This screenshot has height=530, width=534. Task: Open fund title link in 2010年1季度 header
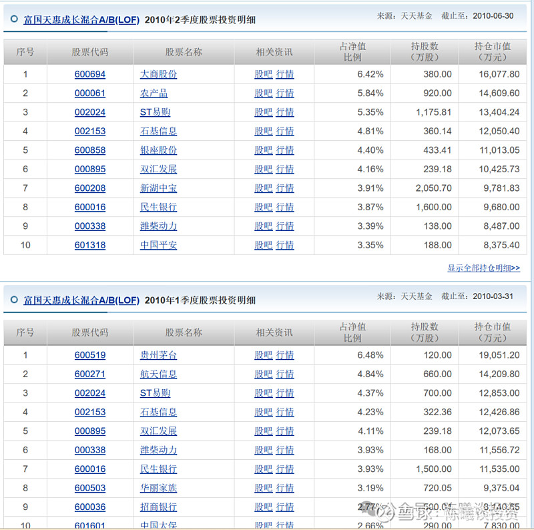81,300
